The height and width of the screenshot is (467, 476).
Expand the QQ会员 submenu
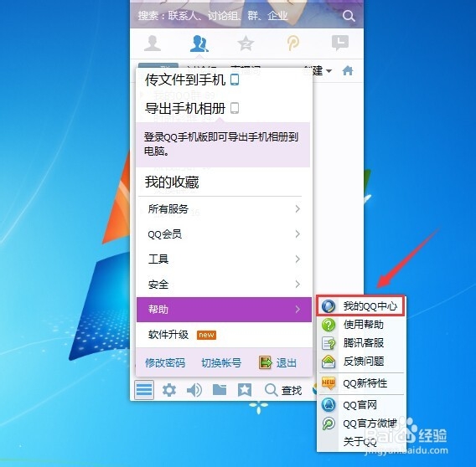[x=224, y=234]
